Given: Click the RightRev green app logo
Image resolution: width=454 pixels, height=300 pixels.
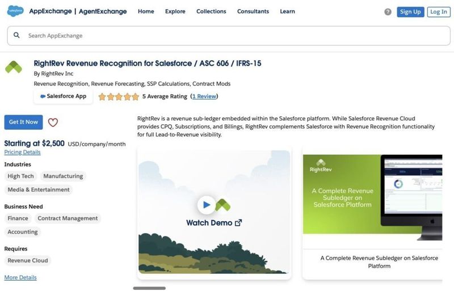Looking at the screenshot, I should point(13,67).
